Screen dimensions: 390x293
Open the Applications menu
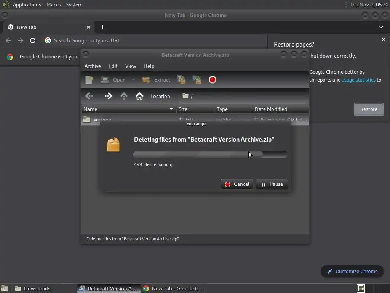(27, 5)
